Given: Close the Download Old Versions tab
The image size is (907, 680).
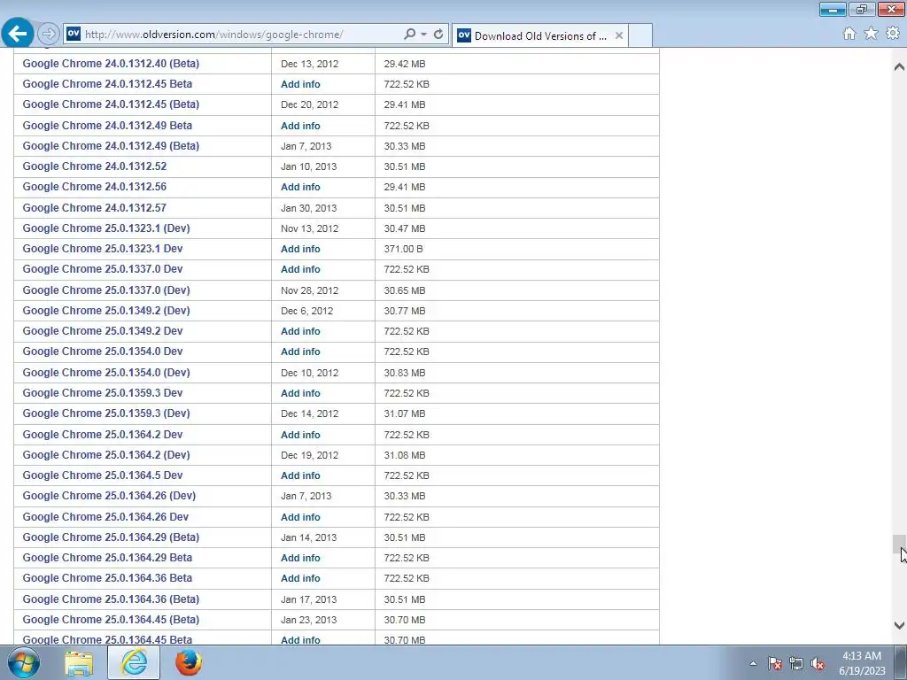Looking at the screenshot, I should coord(619,35).
